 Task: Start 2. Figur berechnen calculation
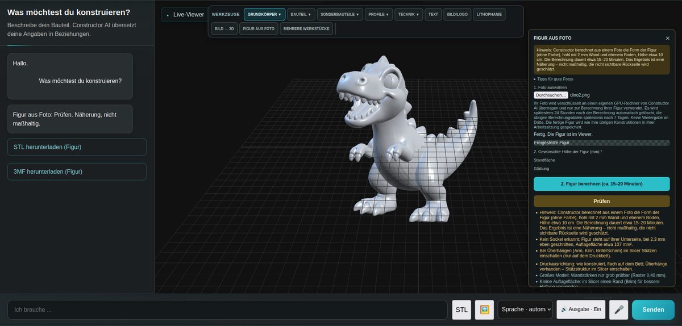pos(601,184)
